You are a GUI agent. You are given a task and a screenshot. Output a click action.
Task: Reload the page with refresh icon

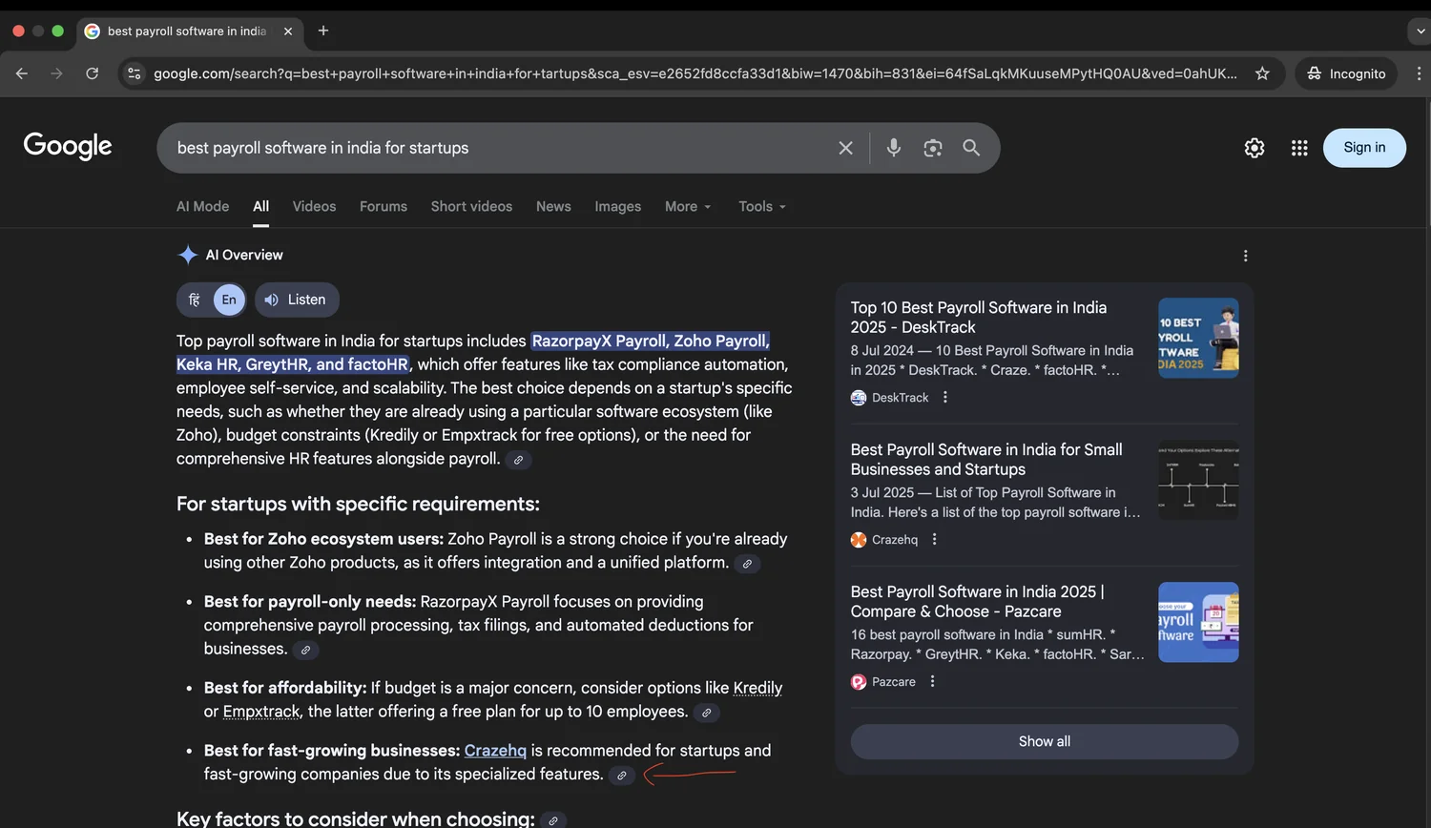92,73
